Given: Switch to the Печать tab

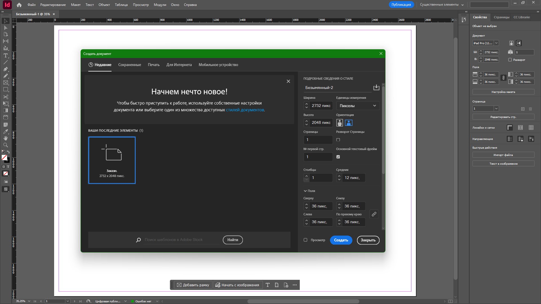Looking at the screenshot, I should point(154,65).
